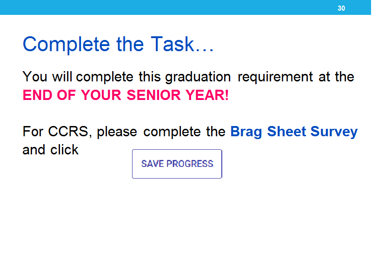Screen dimensions: 372x279
Task: Click the blue header bar
Action: 186,7
